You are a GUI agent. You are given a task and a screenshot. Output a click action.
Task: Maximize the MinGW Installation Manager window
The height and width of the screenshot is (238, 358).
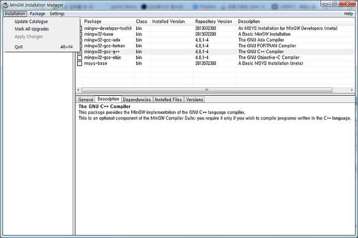(335, 3)
